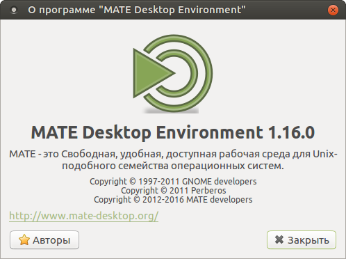
Task: Open the Авторы credits button
Action: click(x=44, y=240)
